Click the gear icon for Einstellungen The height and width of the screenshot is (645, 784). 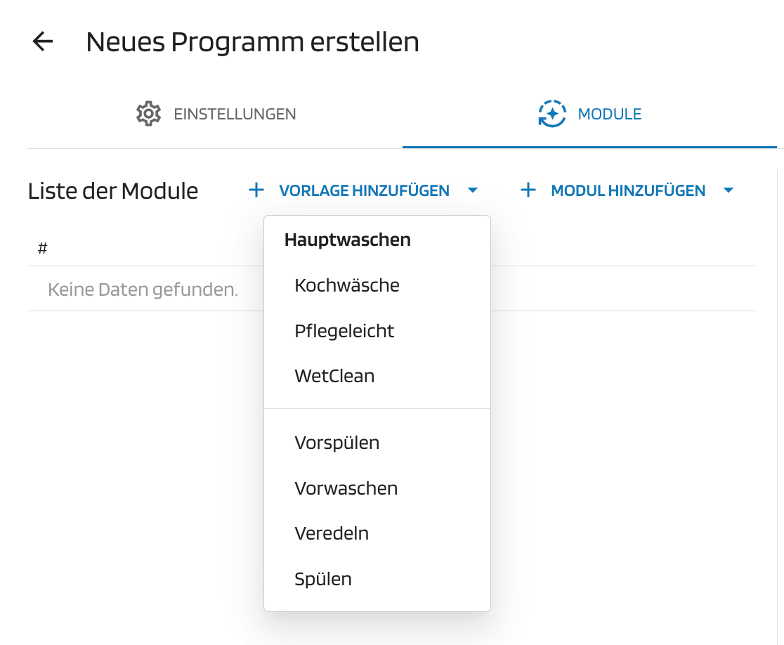(x=148, y=114)
